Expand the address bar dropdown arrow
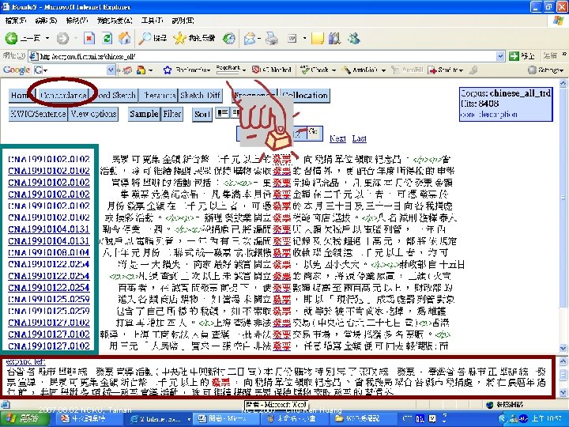 click(x=500, y=56)
